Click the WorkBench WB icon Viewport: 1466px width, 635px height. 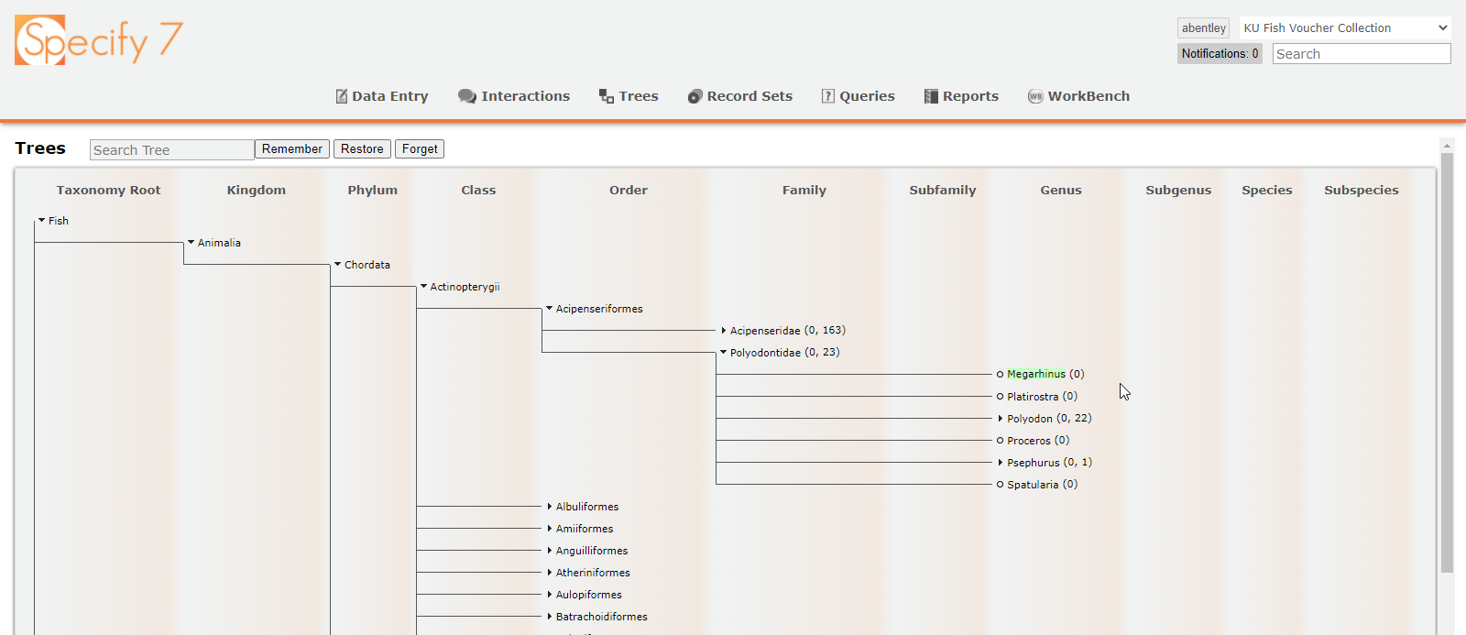(x=1035, y=96)
